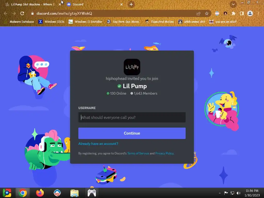Open game controller taskbar app
This screenshot has width=264, height=198.
[92, 193]
